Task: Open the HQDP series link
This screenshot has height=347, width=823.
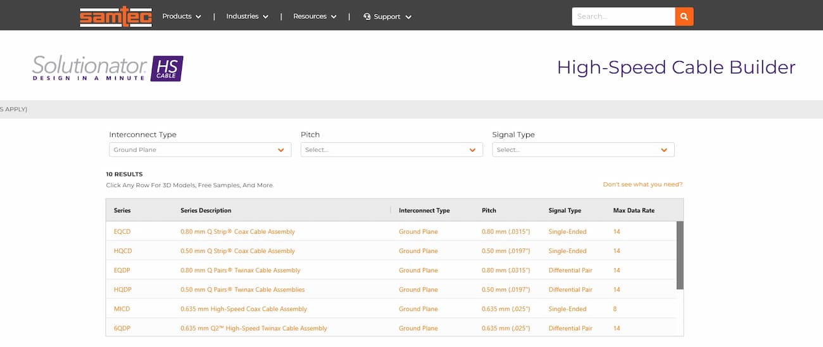Action: tap(123, 289)
